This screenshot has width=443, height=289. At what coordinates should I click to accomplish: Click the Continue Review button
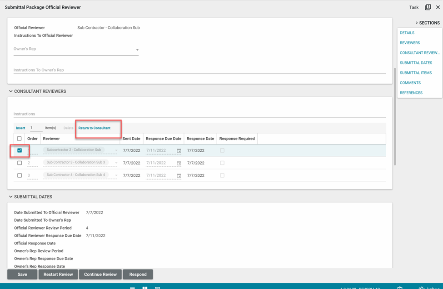100,274
